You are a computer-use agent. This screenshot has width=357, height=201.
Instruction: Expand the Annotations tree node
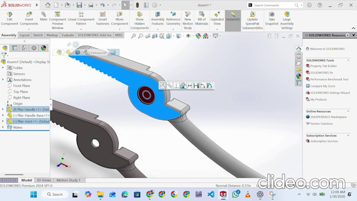tap(3, 80)
